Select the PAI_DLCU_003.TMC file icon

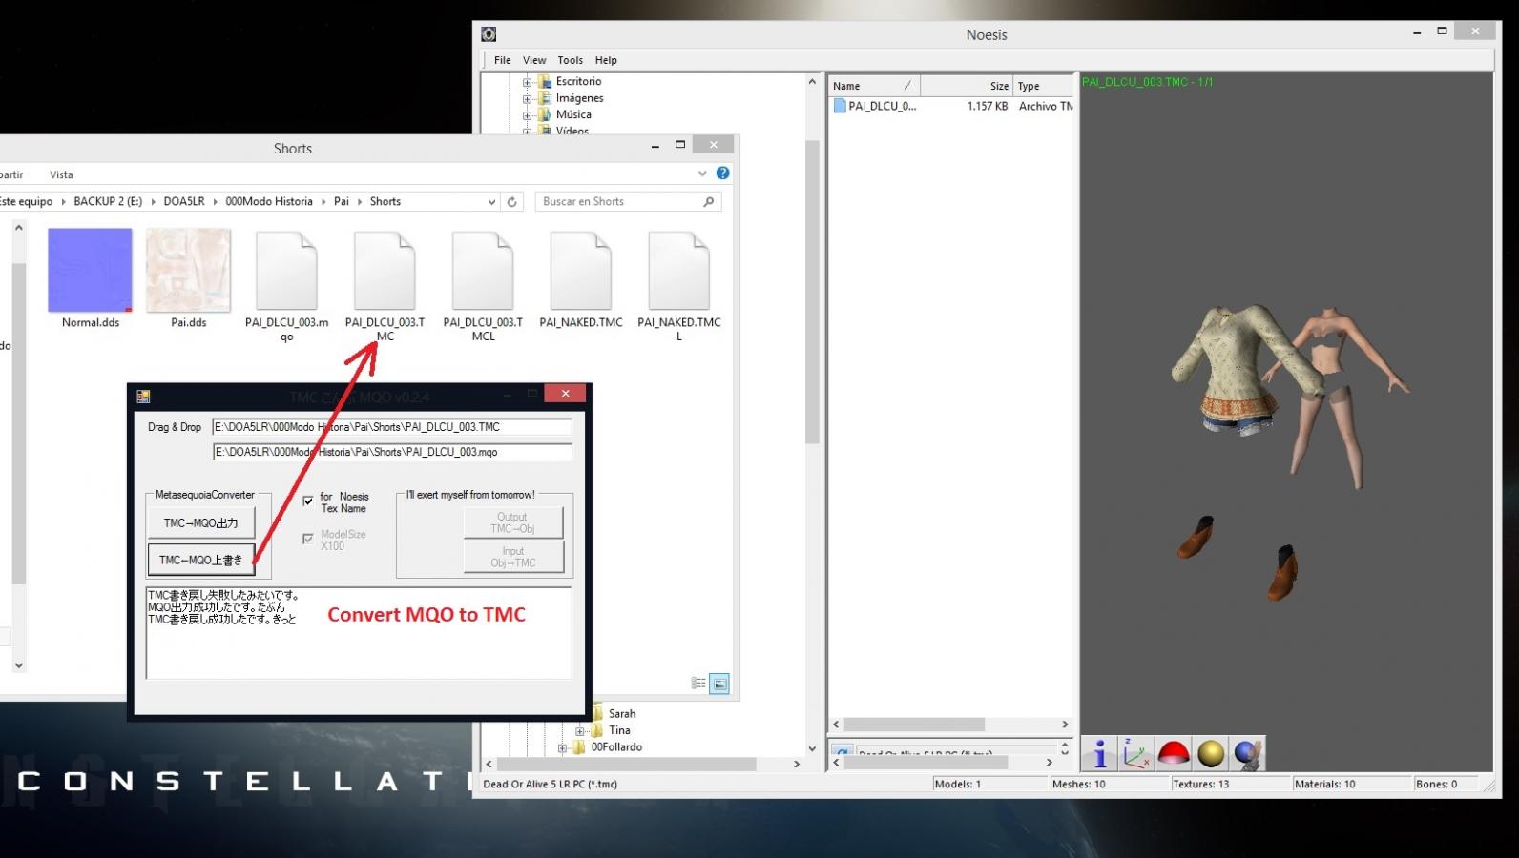(x=385, y=271)
